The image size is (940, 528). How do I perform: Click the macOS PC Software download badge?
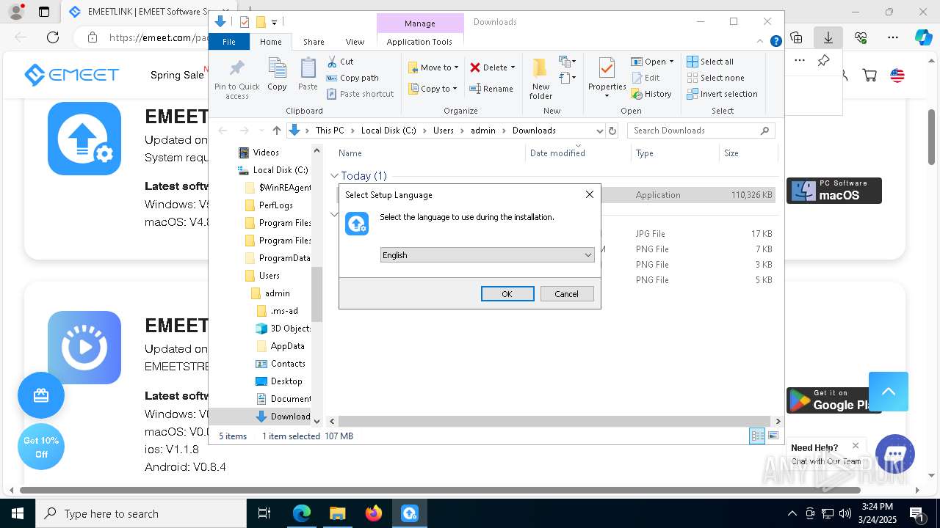[x=834, y=191]
